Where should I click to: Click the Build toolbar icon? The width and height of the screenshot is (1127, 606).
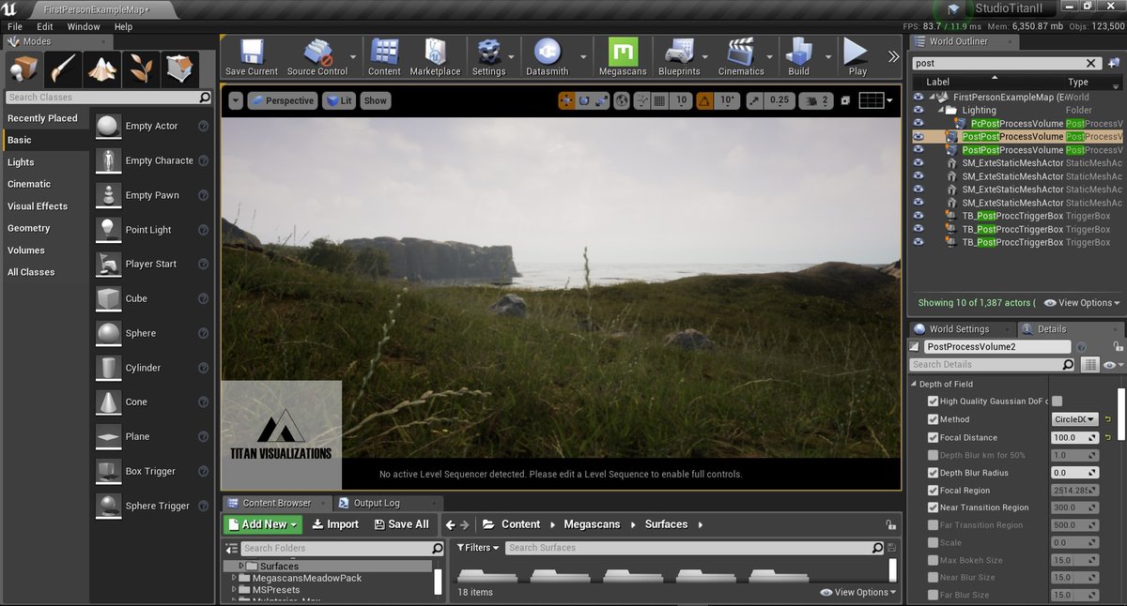(x=798, y=57)
